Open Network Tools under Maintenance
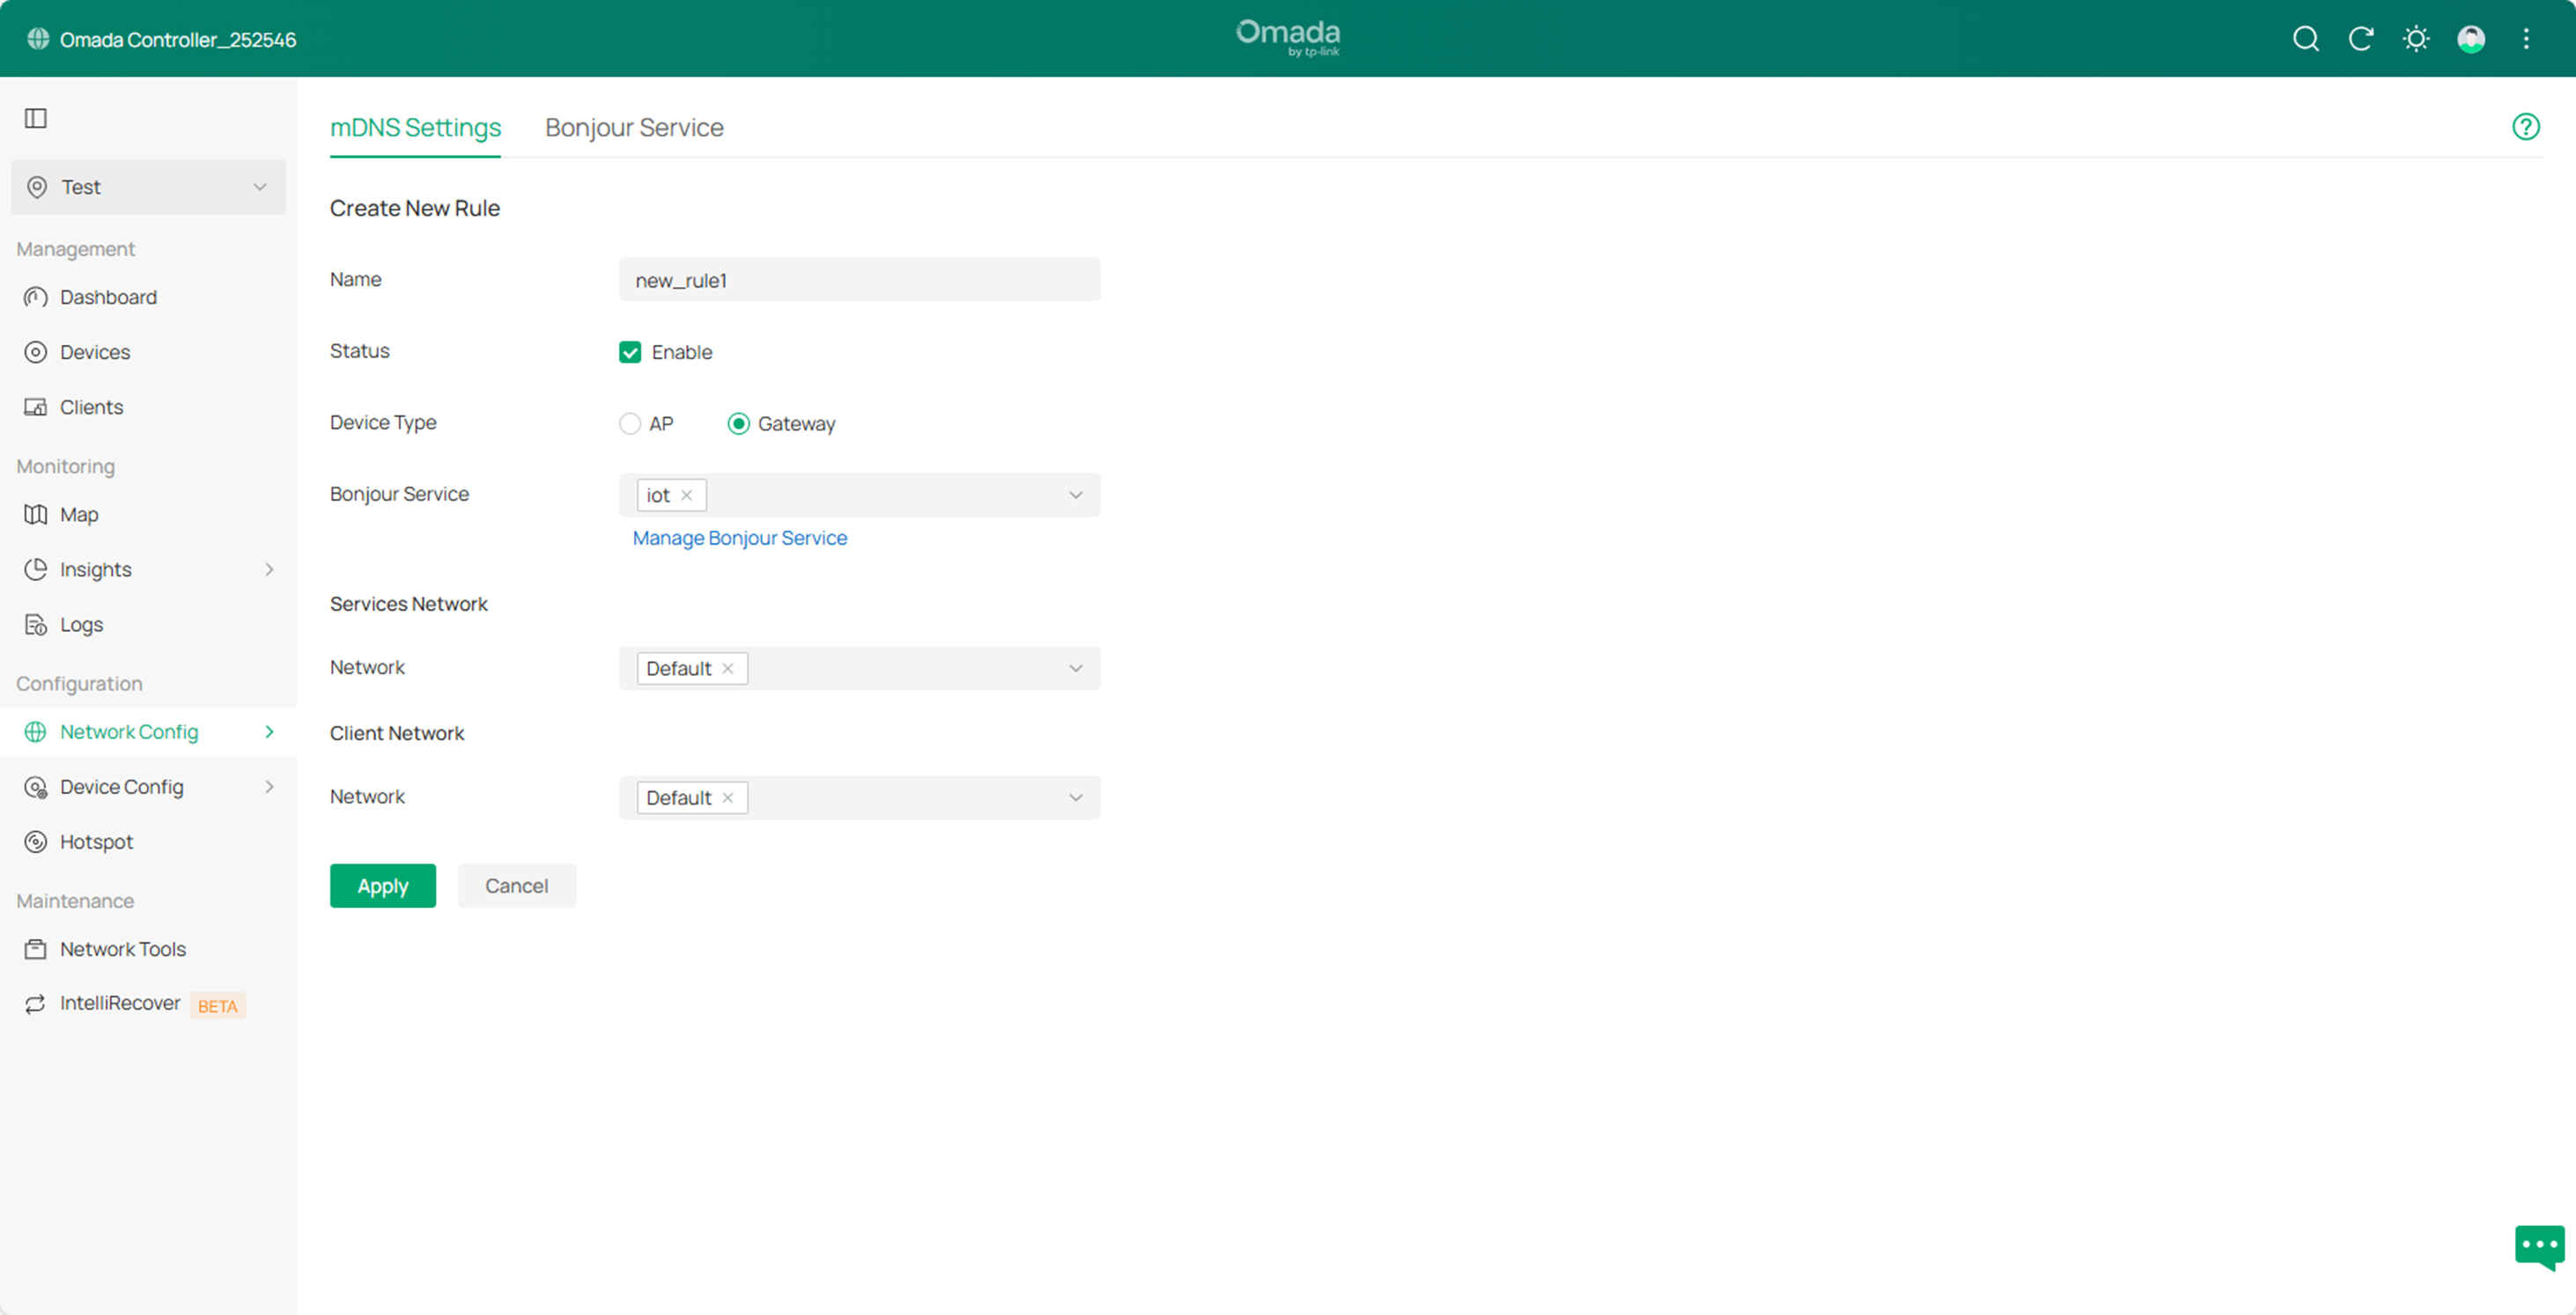This screenshot has height=1315, width=2576. tap(122, 948)
